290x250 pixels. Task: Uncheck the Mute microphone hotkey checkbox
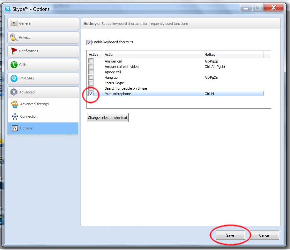pos(91,93)
